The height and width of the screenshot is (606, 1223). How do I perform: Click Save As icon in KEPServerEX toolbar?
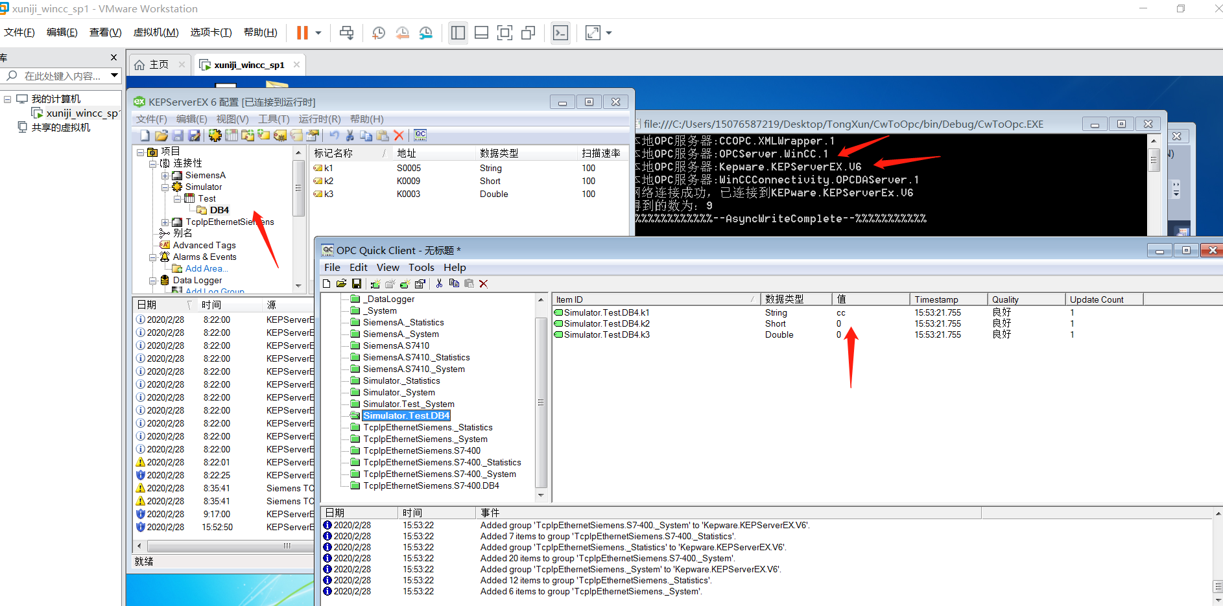click(x=195, y=135)
